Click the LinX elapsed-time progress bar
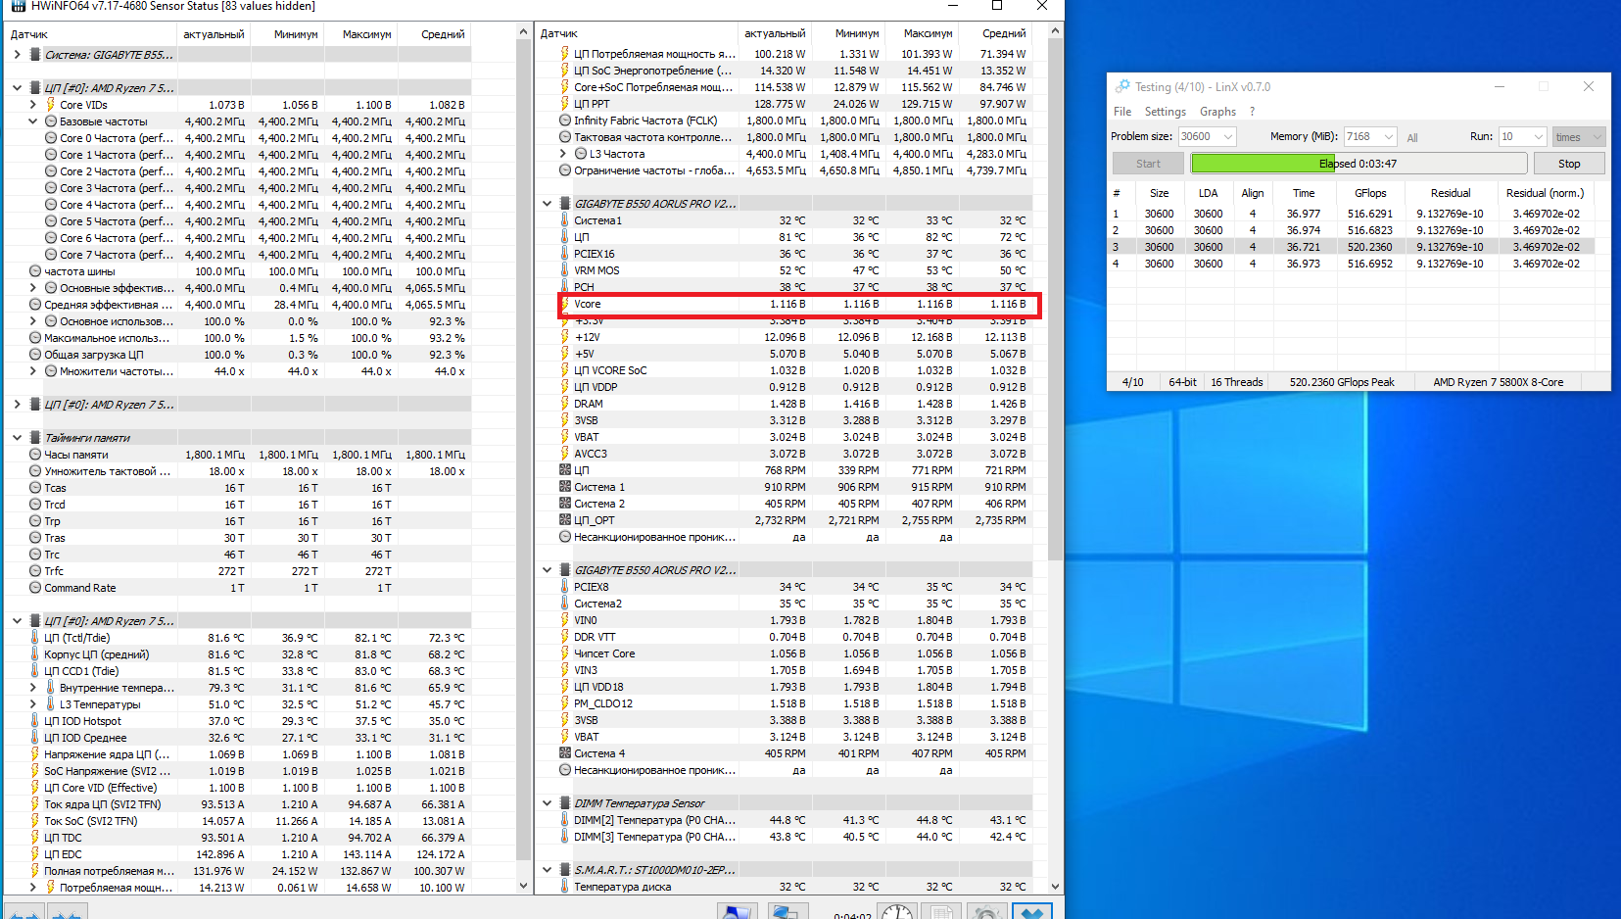This screenshot has height=919, width=1621. [x=1359, y=164]
